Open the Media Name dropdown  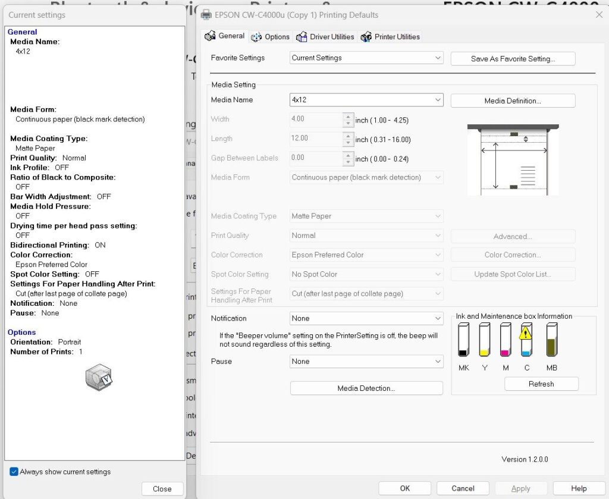(x=366, y=100)
